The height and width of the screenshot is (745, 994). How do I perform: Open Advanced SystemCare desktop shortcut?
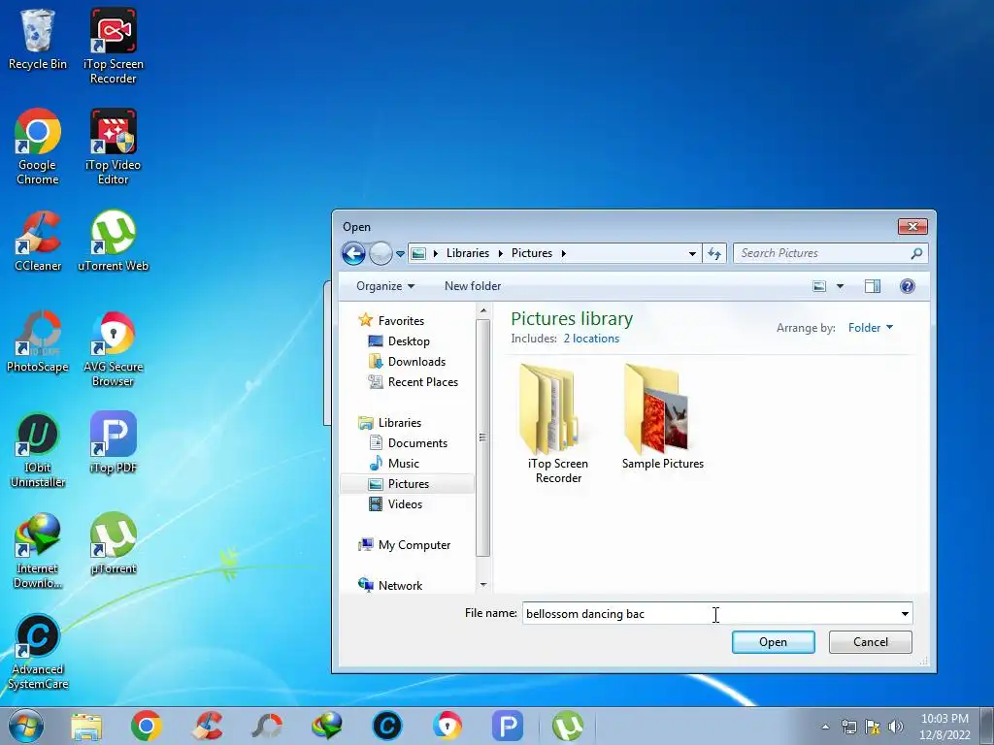(38, 651)
